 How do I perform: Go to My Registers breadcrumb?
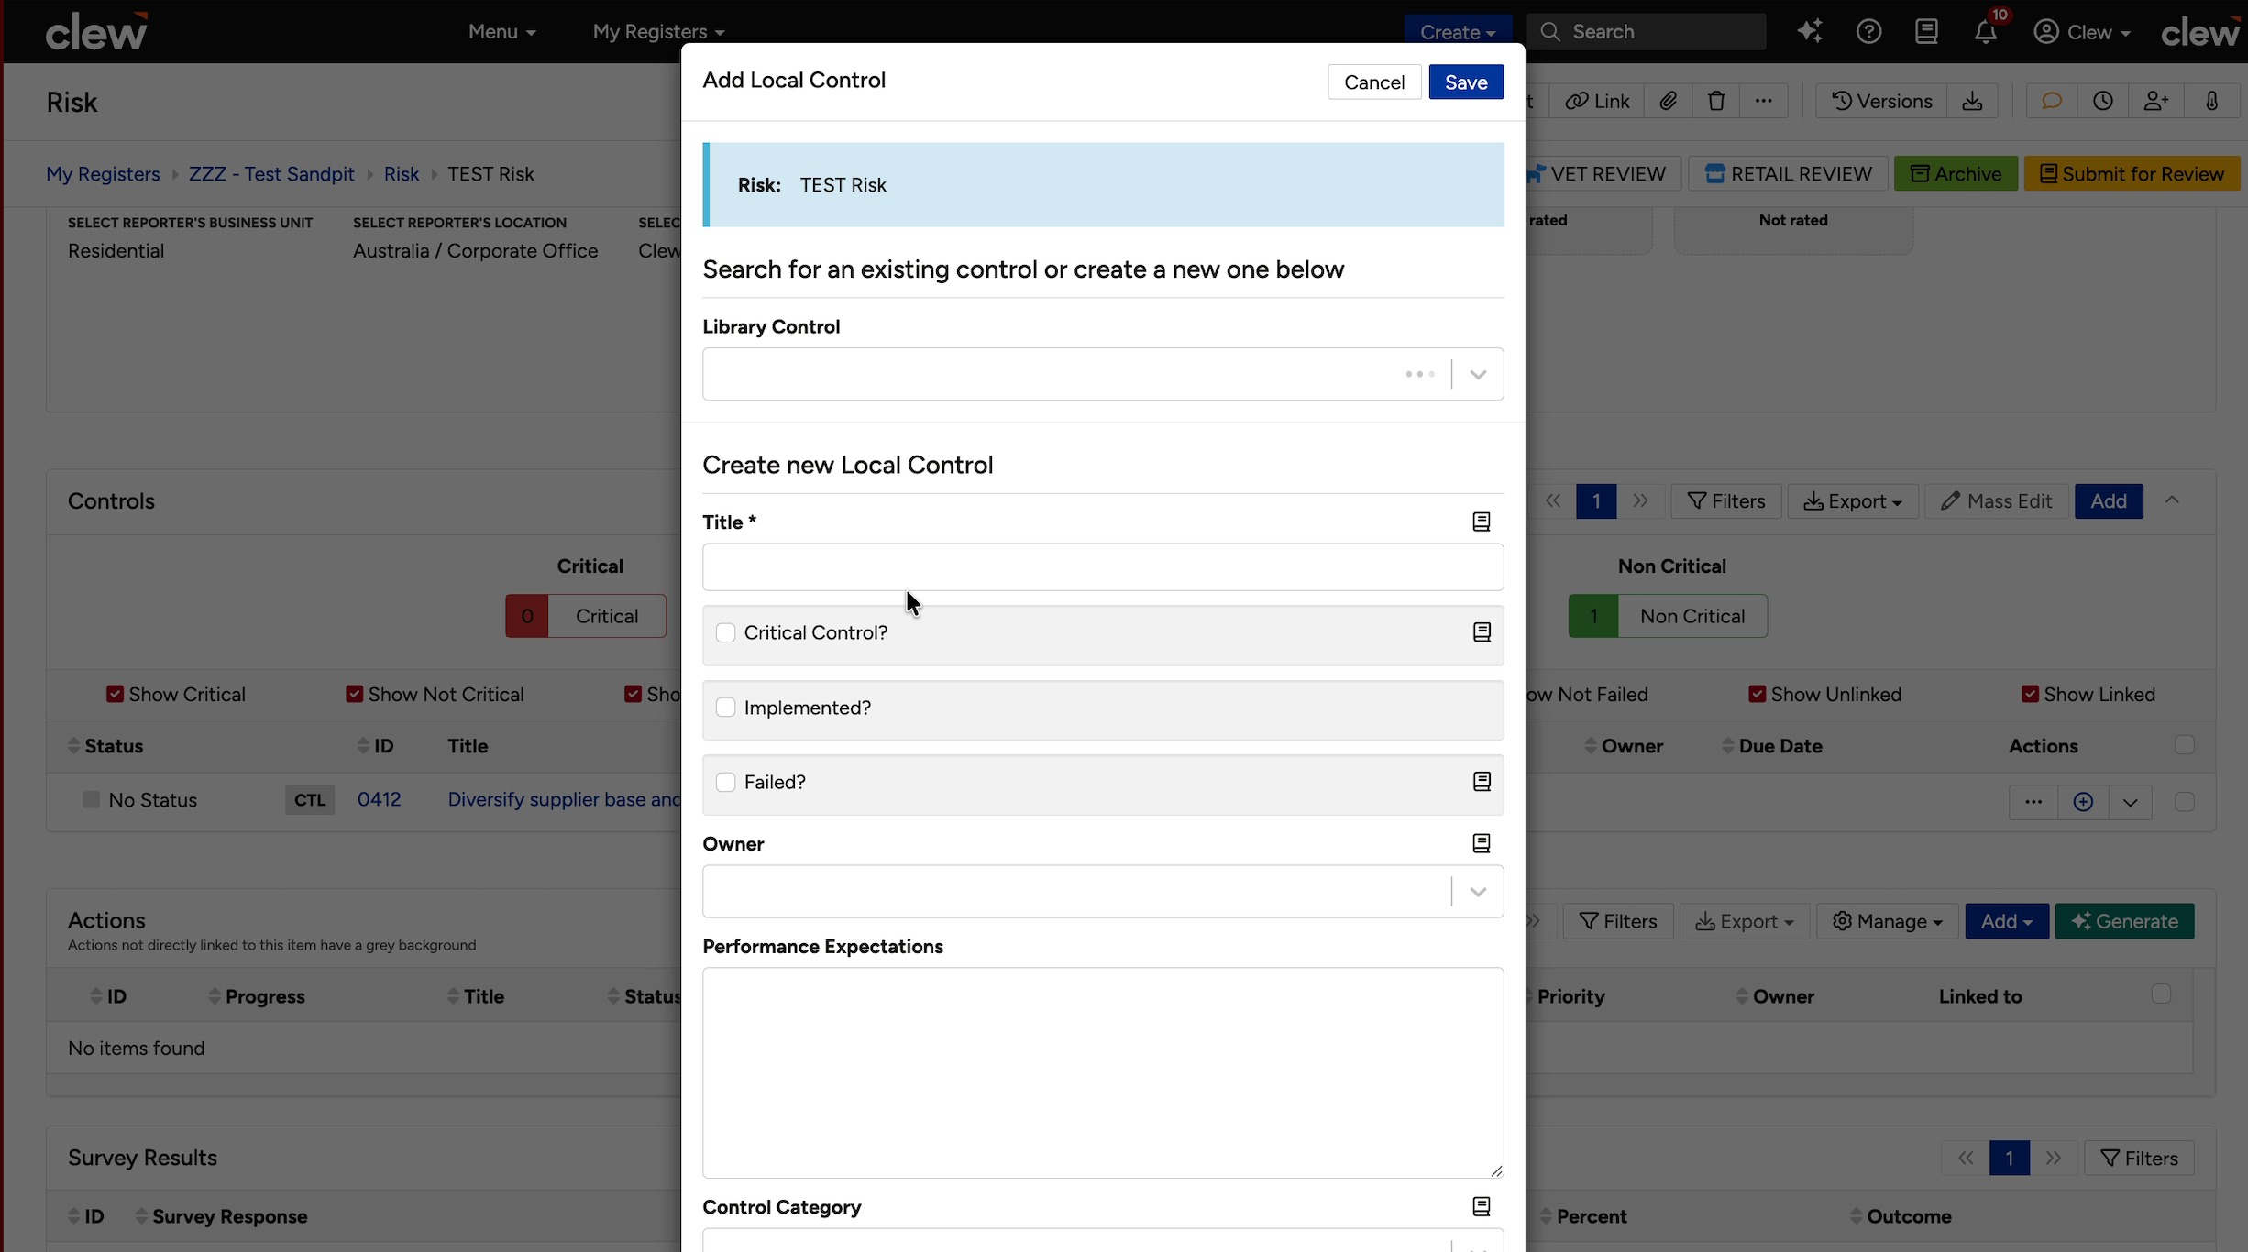pos(103,174)
